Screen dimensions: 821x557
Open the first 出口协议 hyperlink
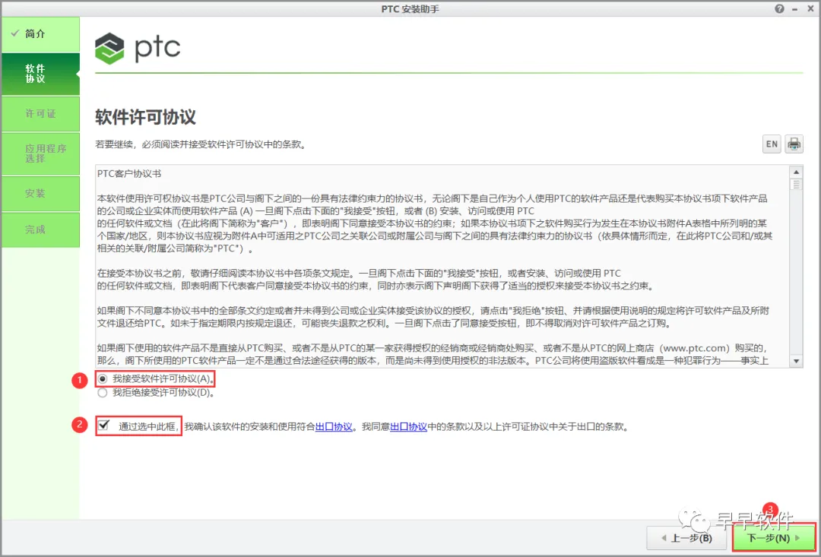pos(334,426)
